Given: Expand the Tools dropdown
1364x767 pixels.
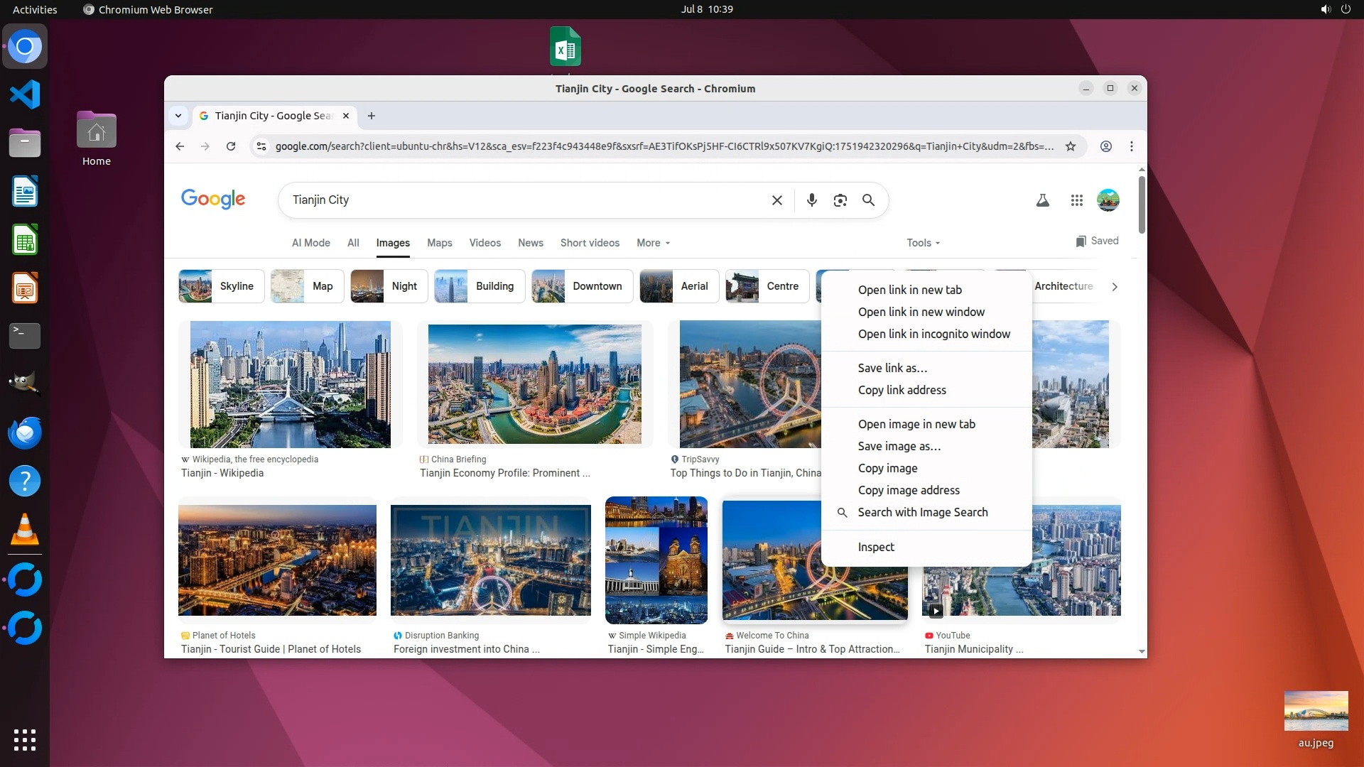Looking at the screenshot, I should [923, 243].
